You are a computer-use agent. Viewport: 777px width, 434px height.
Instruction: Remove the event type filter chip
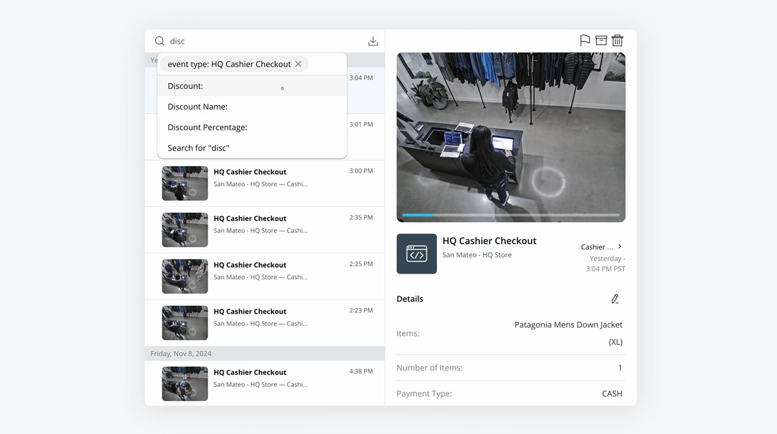pos(299,64)
